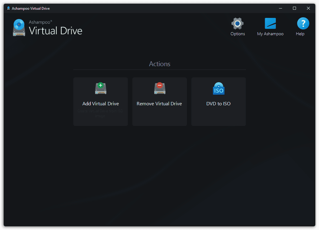Close the Ashampoo Virtual Drive window

[x=308, y=8]
